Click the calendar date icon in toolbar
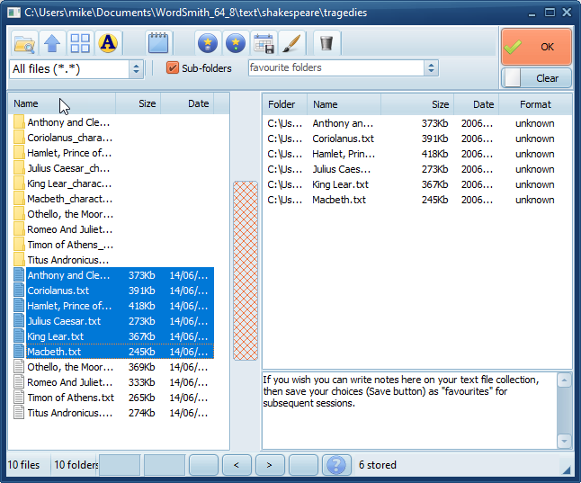This screenshot has height=483, width=581. pos(264,43)
